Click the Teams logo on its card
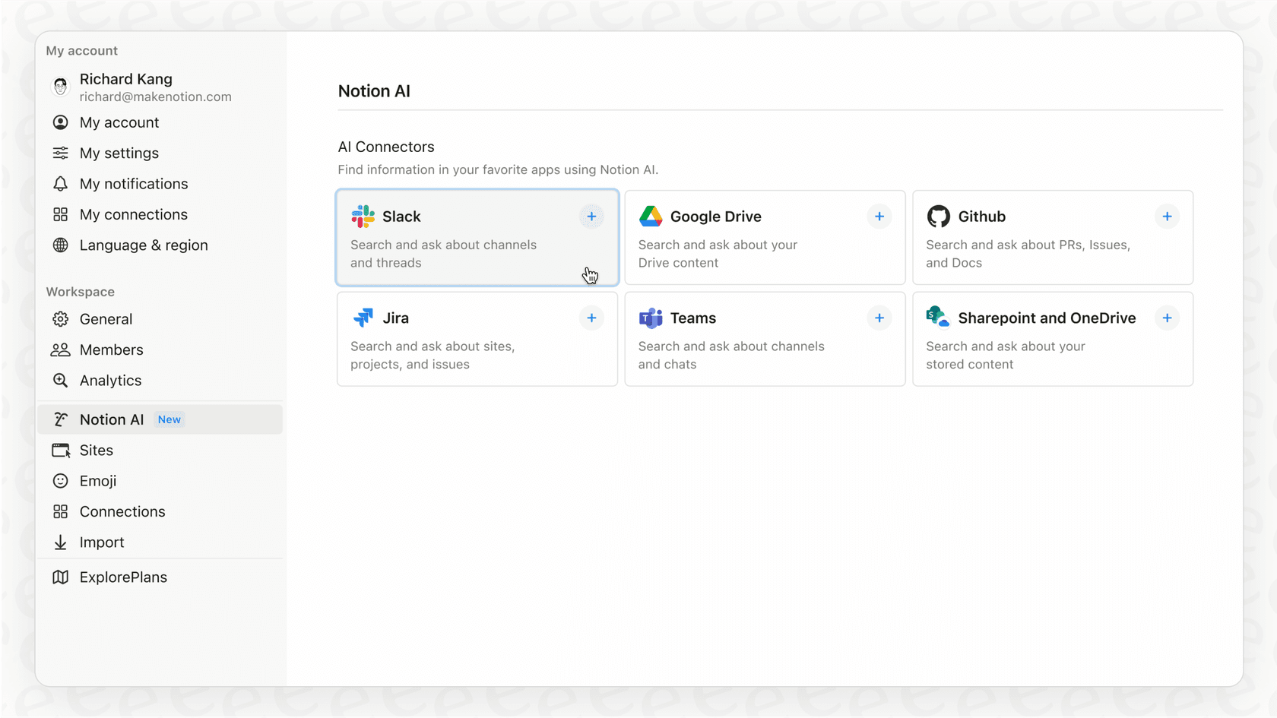The image size is (1277, 718). tap(651, 318)
